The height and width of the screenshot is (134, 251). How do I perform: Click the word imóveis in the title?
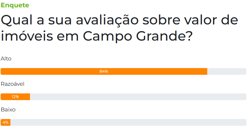coord(27,36)
